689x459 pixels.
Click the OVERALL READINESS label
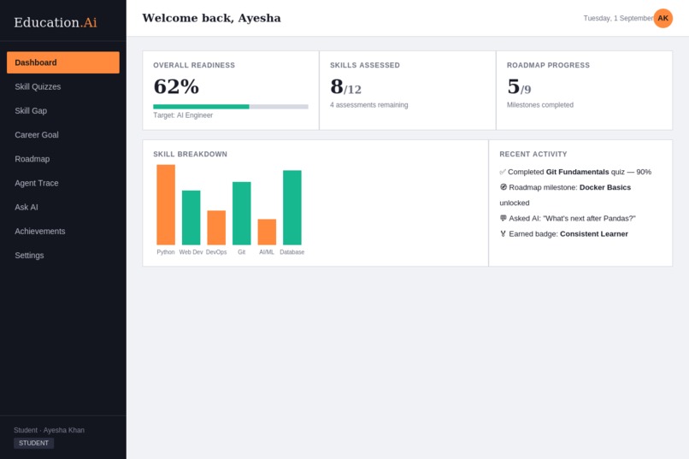(x=194, y=65)
